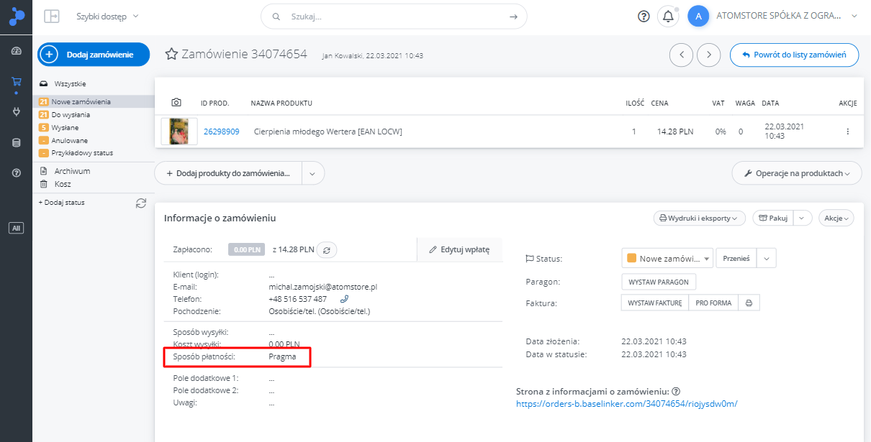Click the Dodaj zamówienie button

pos(94,55)
